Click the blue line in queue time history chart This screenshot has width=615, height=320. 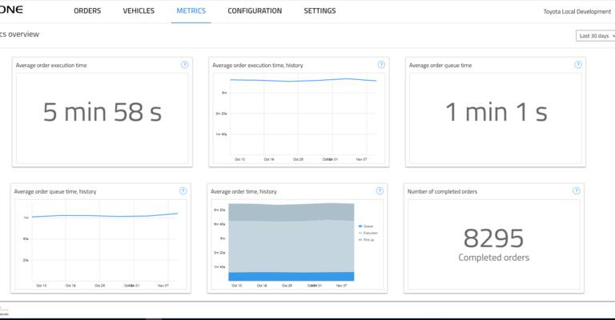click(x=105, y=215)
